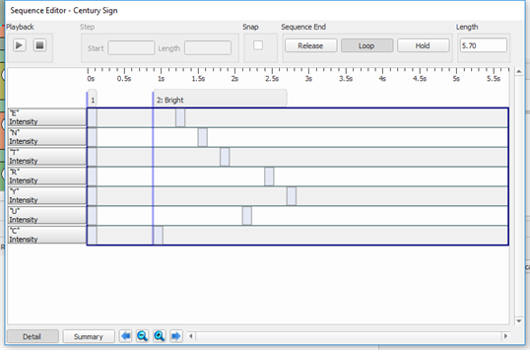Zoom out the timeline with the magnifier minus icon

(x=142, y=336)
